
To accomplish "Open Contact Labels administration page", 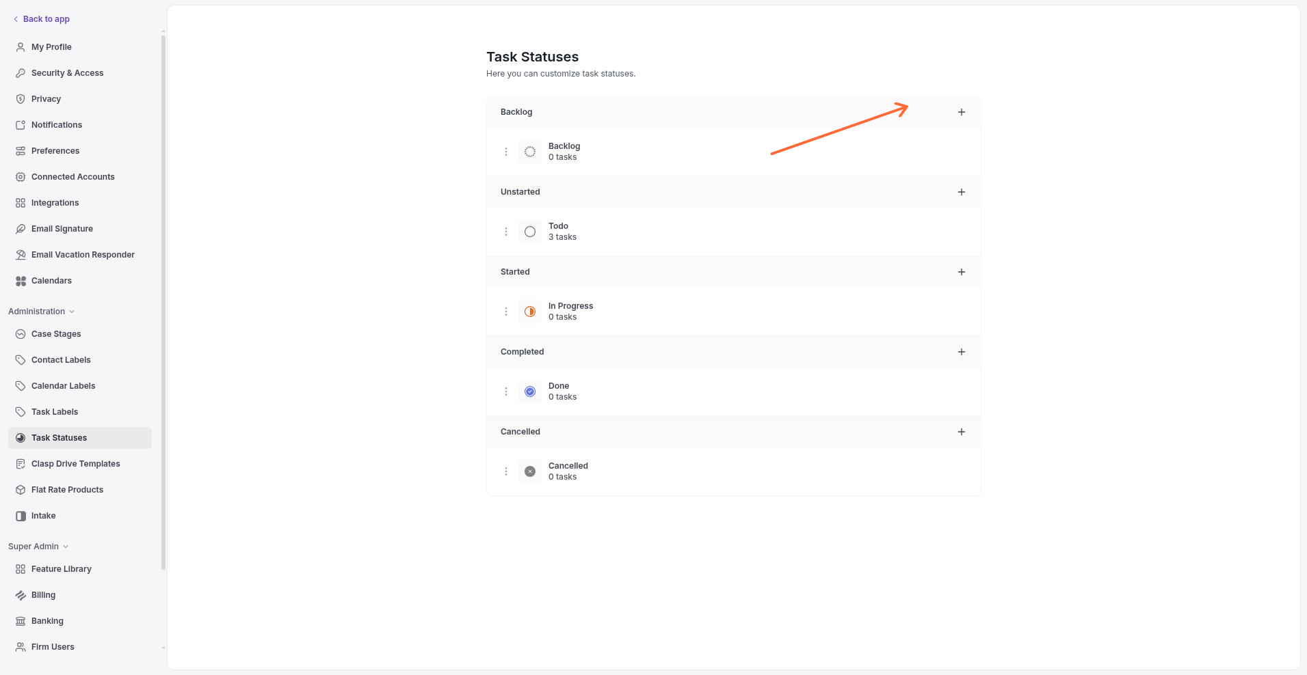I will (x=80, y=360).
